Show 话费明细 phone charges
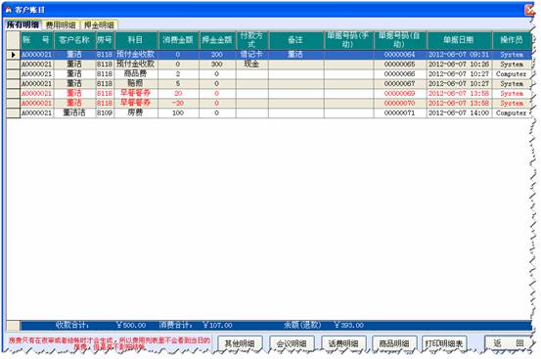 point(343,343)
